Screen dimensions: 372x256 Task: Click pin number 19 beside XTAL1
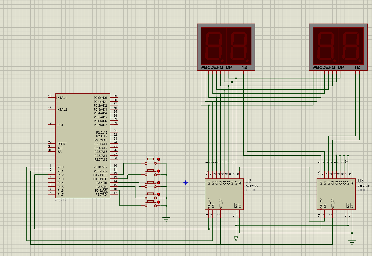[50, 96]
